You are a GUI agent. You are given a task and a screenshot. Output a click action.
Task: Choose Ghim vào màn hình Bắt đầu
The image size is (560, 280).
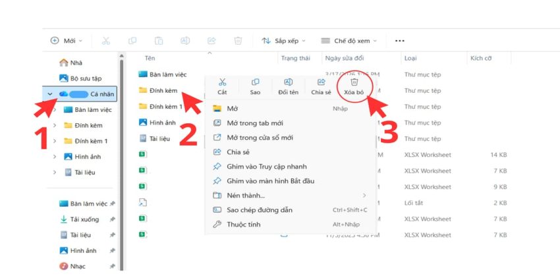pyautogui.click(x=291, y=181)
